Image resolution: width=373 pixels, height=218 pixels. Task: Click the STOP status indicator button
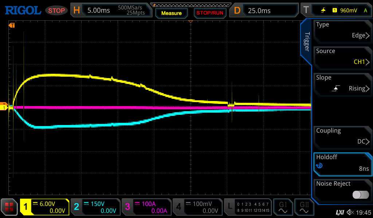coord(56,11)
